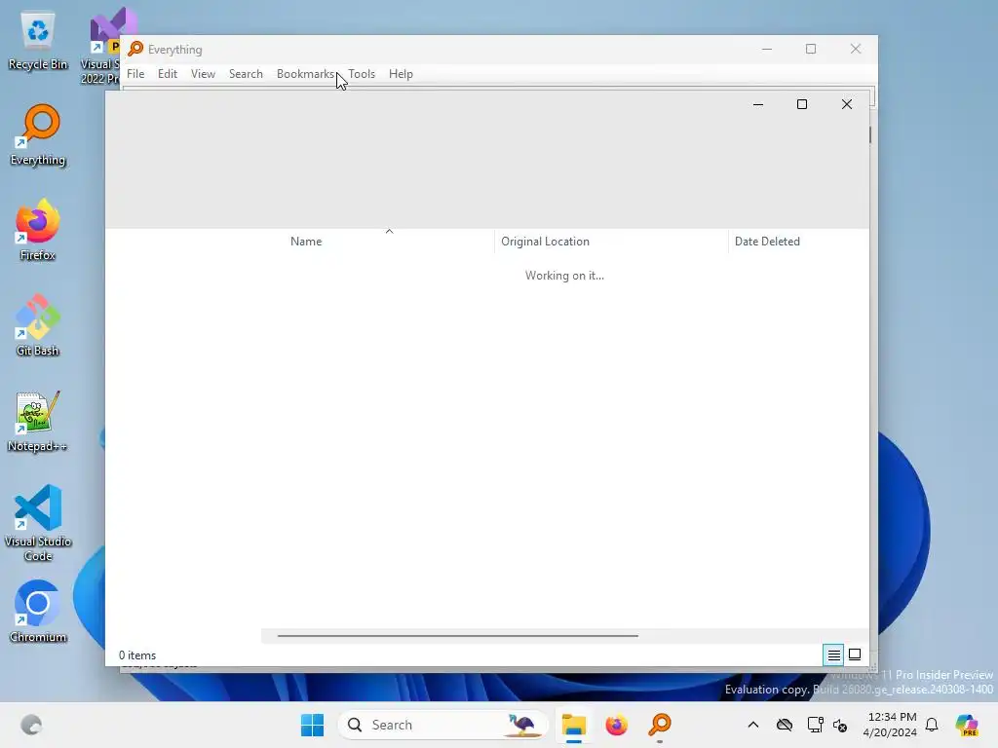Click the muted volume tray icon

(840, 725)
